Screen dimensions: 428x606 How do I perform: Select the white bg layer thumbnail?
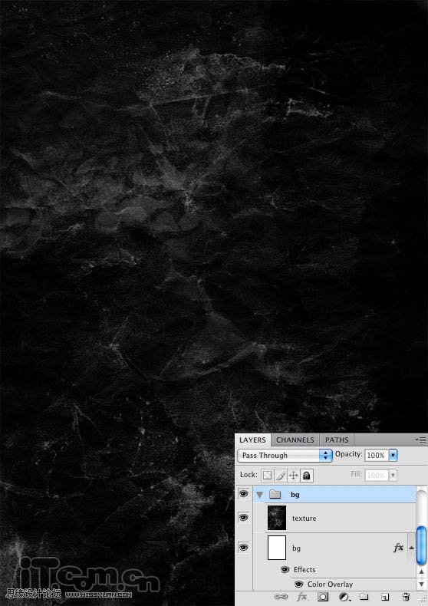[x=277, y=548]
